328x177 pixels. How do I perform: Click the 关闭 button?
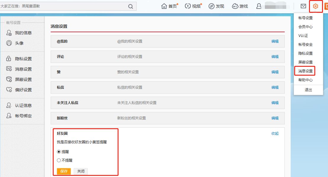(x=81, y=171)
